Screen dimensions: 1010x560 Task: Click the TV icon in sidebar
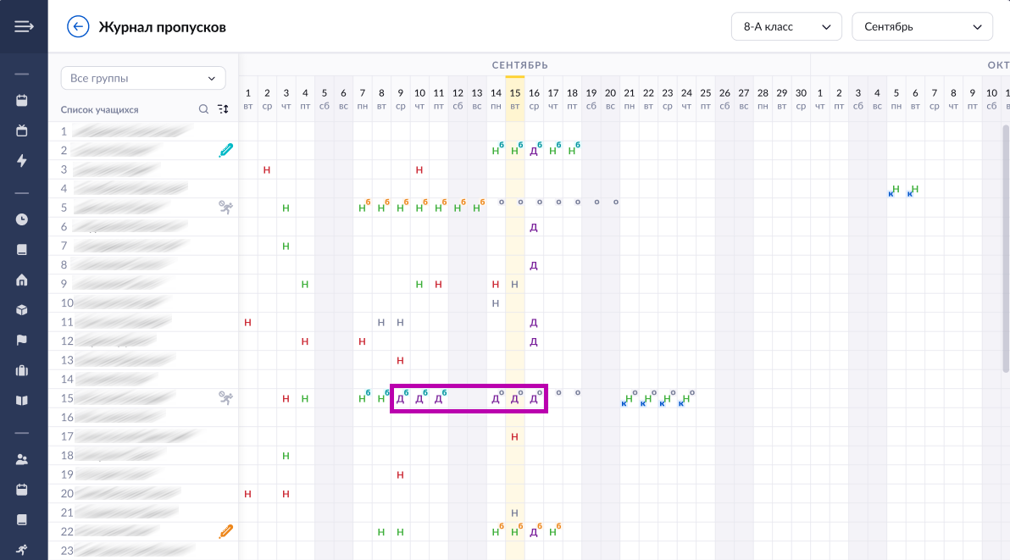coord(22,130)
